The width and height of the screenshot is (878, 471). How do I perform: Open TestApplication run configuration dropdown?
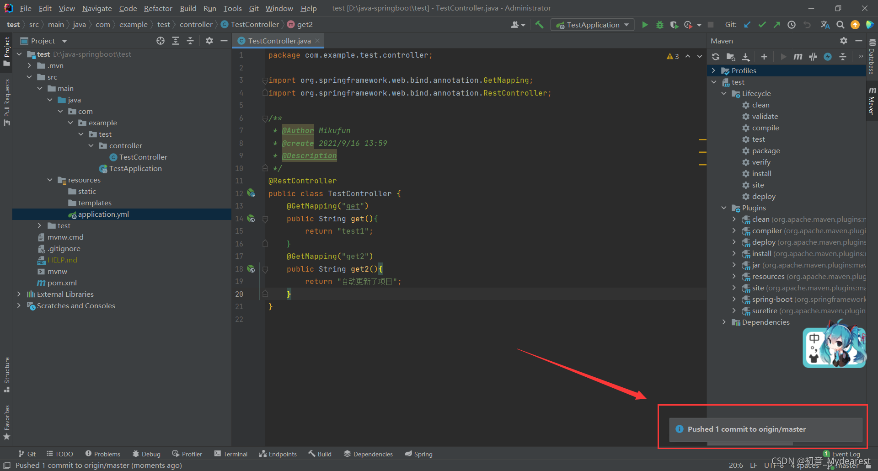pyautogui.click(x=593, y=25)
